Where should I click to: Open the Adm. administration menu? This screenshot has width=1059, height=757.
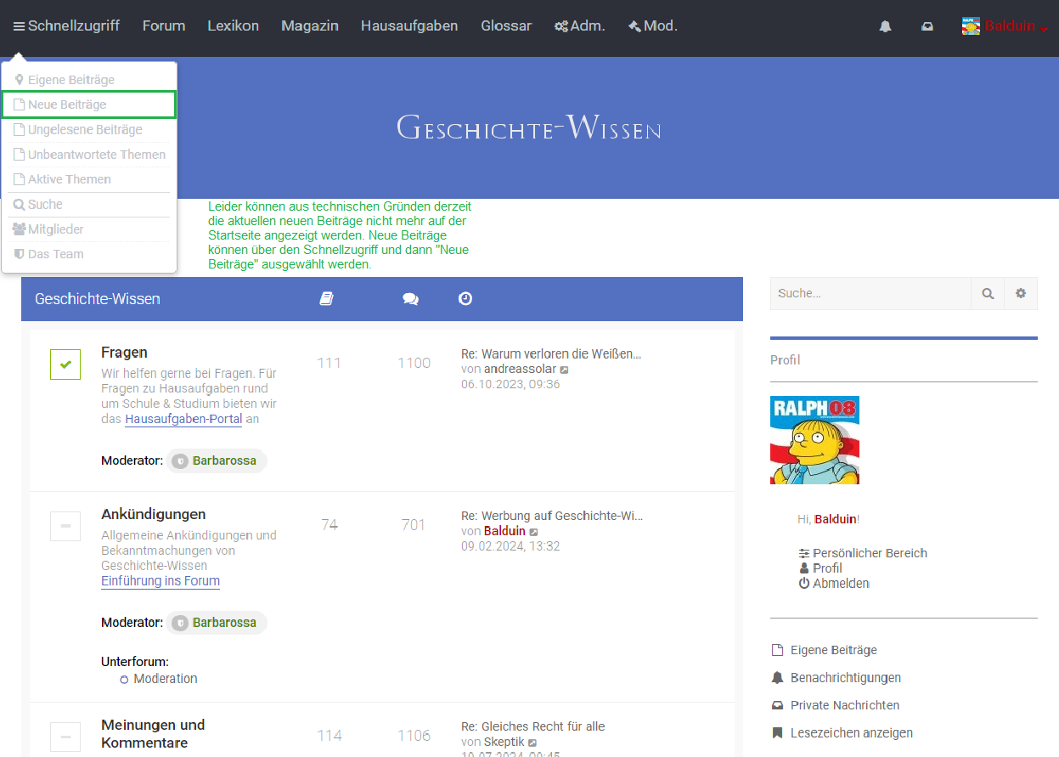(x=579, y=25)
